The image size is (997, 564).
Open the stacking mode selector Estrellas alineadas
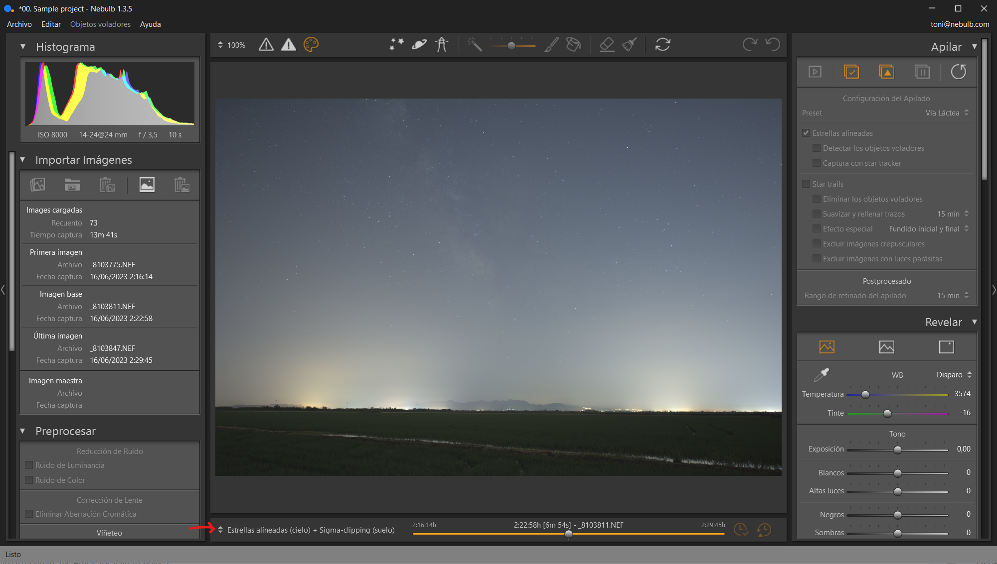(x=306, y=530)
